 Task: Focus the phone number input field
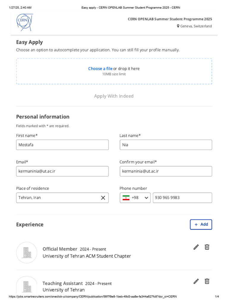click(183, 198)
